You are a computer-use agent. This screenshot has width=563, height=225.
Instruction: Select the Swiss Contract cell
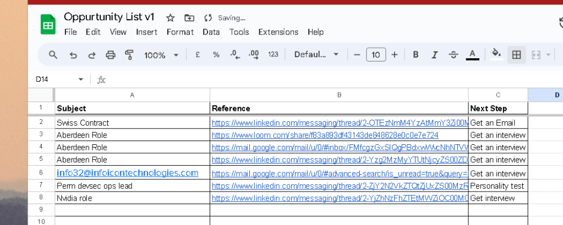coord(132,123)
